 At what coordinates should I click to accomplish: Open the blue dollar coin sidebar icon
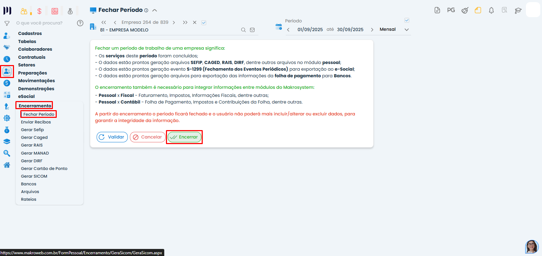click(x=7, y=83)
